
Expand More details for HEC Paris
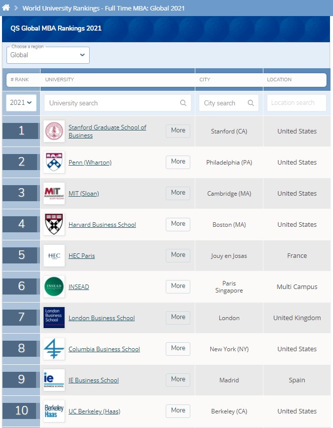point(178,255)
